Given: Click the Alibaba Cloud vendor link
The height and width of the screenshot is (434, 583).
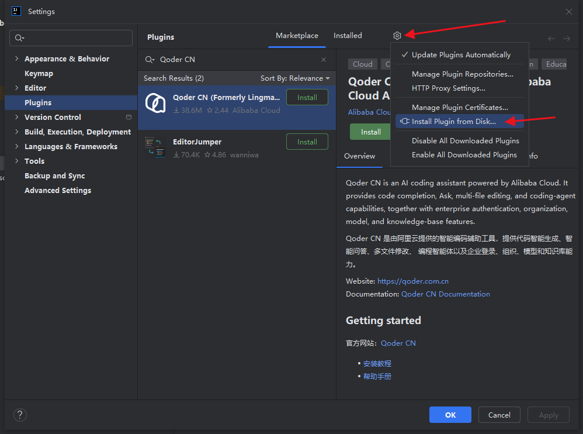Looking at the screenshot, I should pyautogui.click(x=369, y=112).
